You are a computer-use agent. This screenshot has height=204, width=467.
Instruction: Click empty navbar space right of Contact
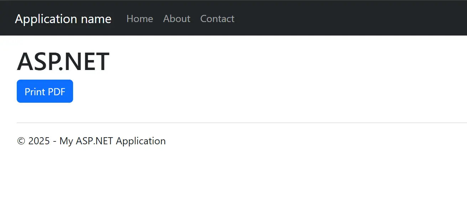(x=339, y=18)
